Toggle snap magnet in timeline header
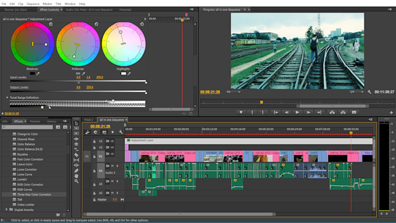This screenshot has height=223, width=396. click(x=95, y=132)
